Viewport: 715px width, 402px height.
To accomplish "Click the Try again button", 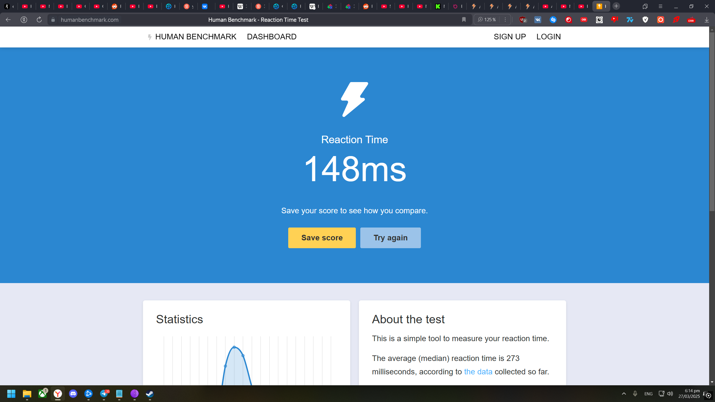I will [390, 238].
